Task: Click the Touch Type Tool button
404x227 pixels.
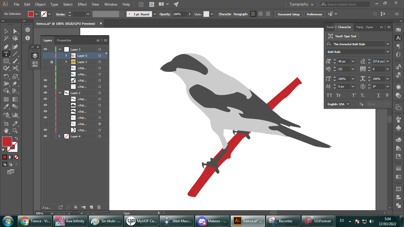Action: [x=342, y=36]
